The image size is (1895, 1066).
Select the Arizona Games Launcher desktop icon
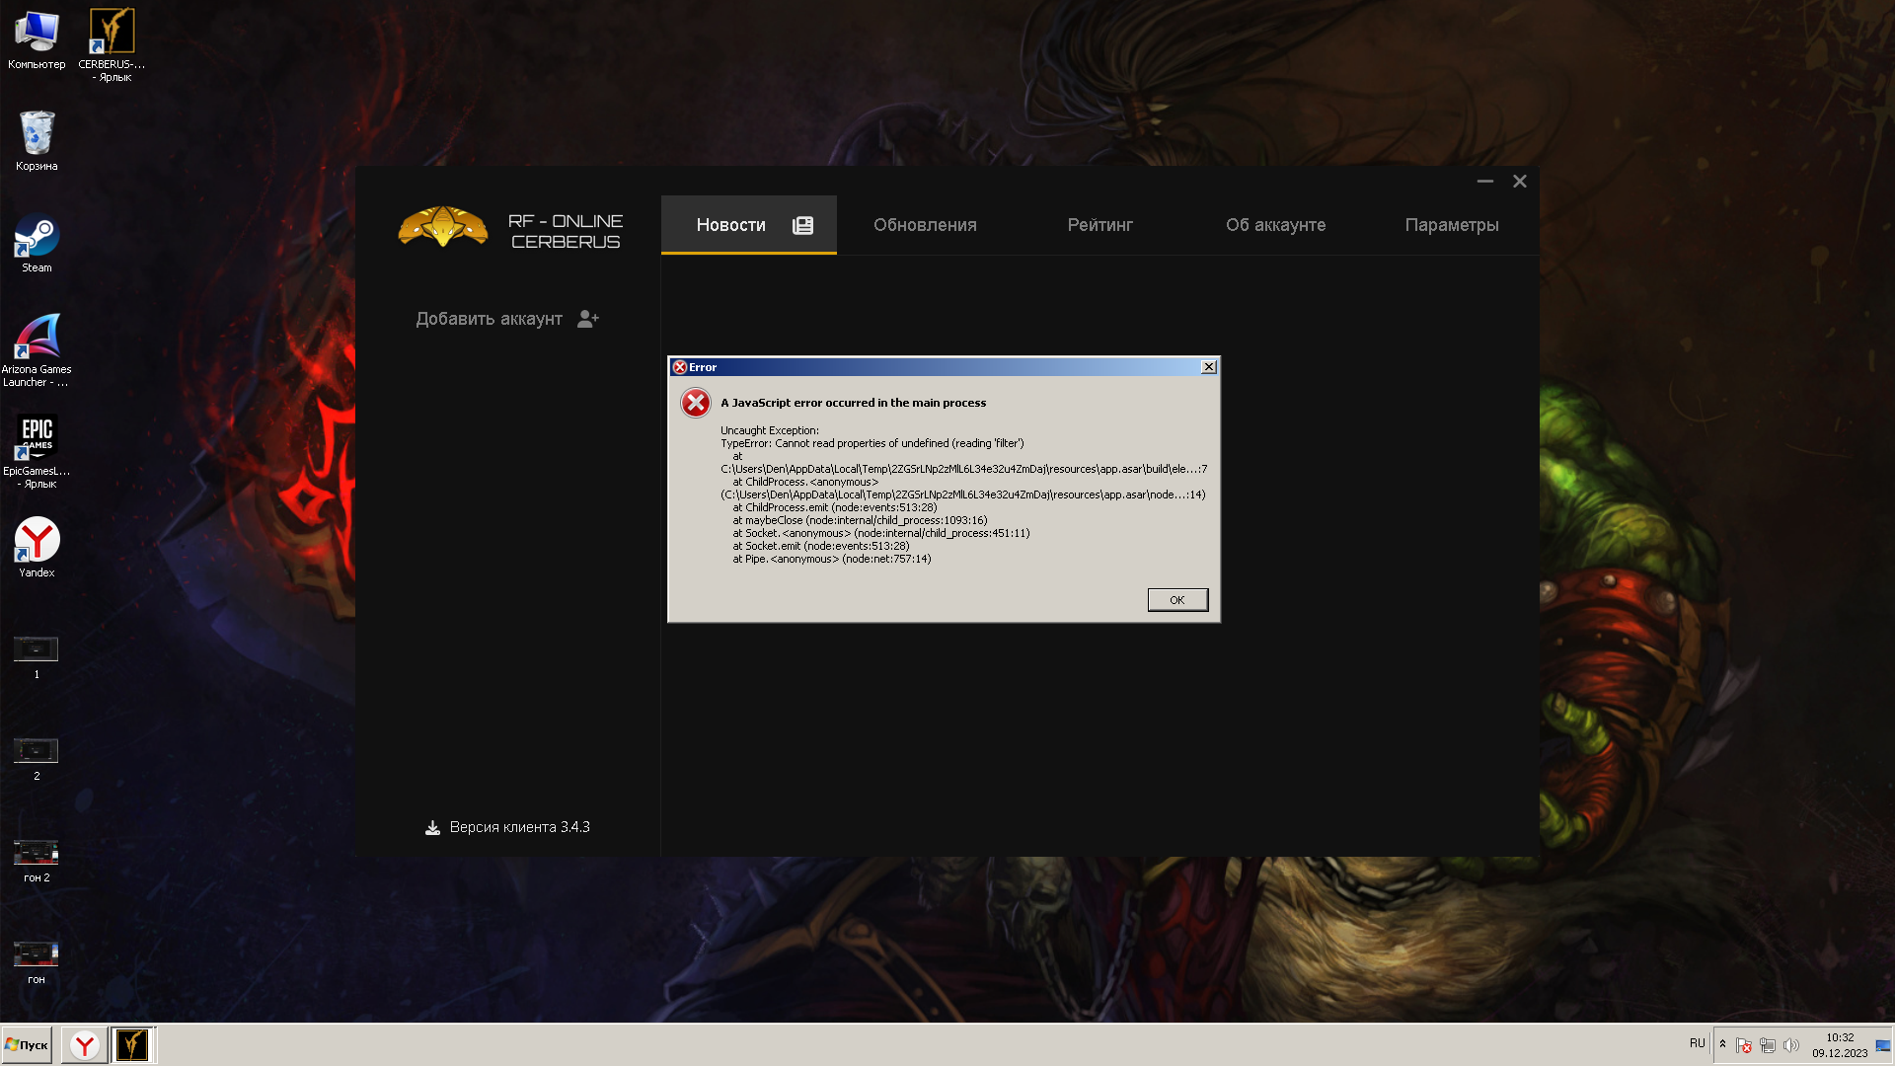37,350
